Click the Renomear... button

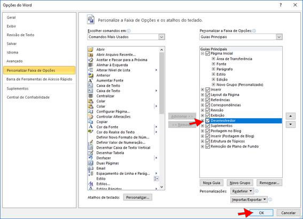point(269,183)
